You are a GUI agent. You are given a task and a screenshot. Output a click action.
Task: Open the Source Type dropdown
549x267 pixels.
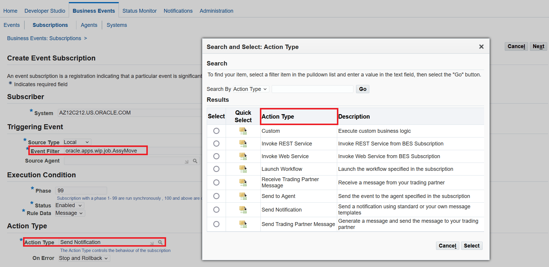coord(77,142)
